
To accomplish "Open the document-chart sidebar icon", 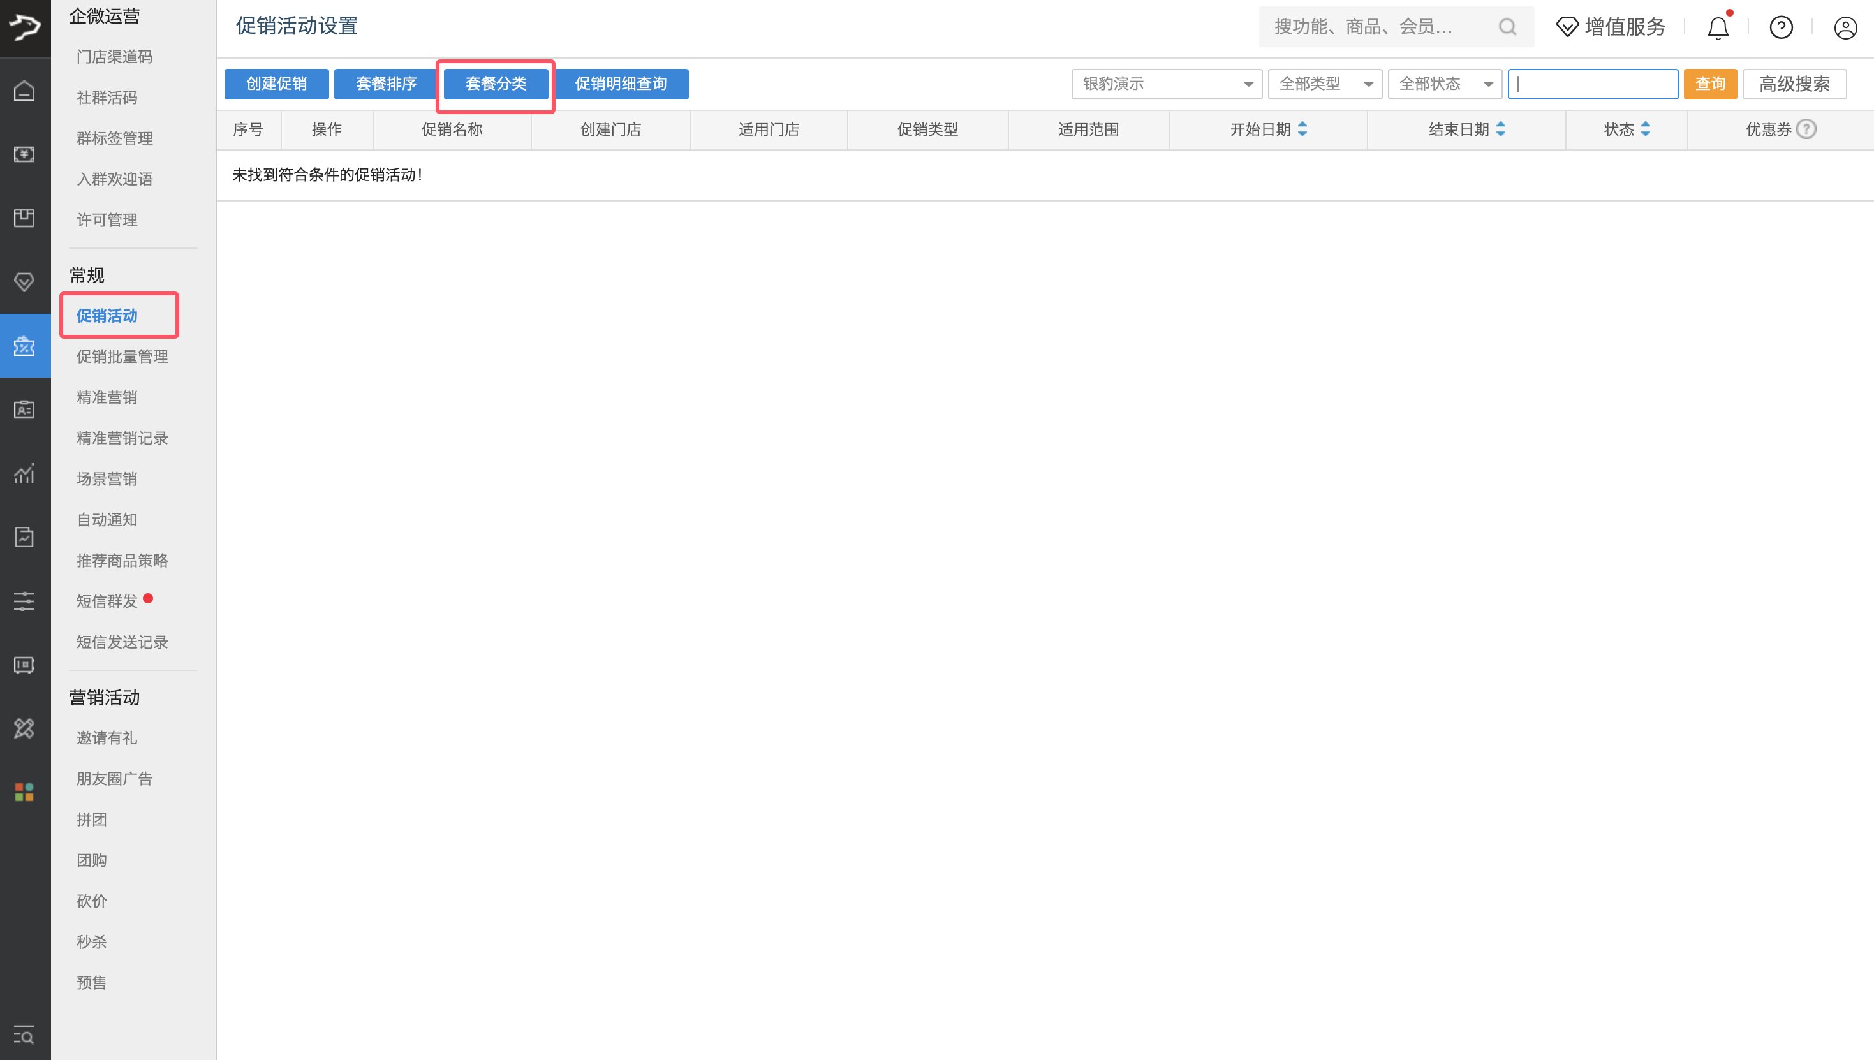I will (x=24, y=537).
